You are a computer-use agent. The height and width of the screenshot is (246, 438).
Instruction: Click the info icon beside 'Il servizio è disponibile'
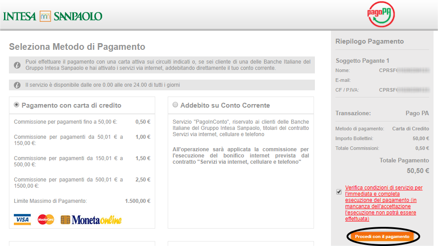click(x=17, y=85)
